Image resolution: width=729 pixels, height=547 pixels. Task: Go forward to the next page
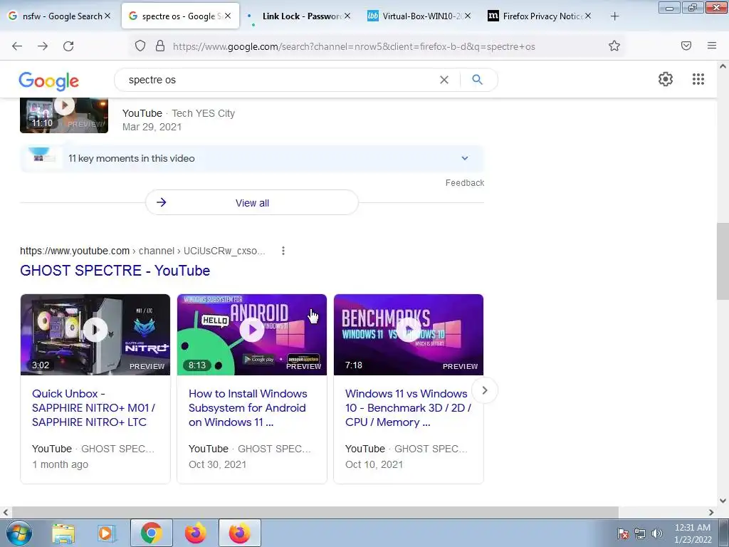pyautogui.click(x=43, y=46)
